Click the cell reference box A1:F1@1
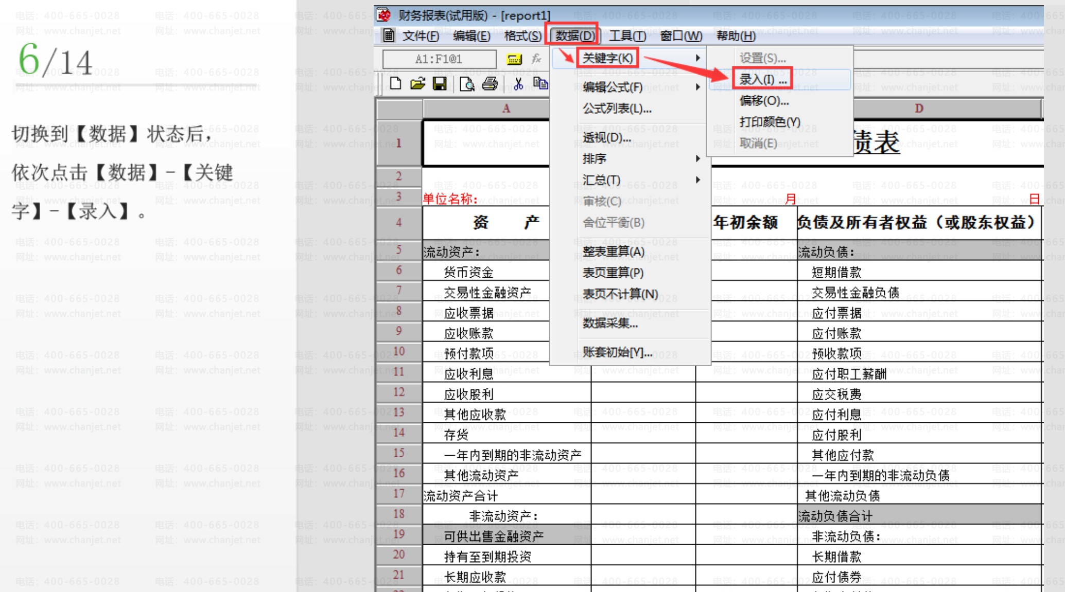The height and width of the screenshot is (592, 1065). point(439,59)
